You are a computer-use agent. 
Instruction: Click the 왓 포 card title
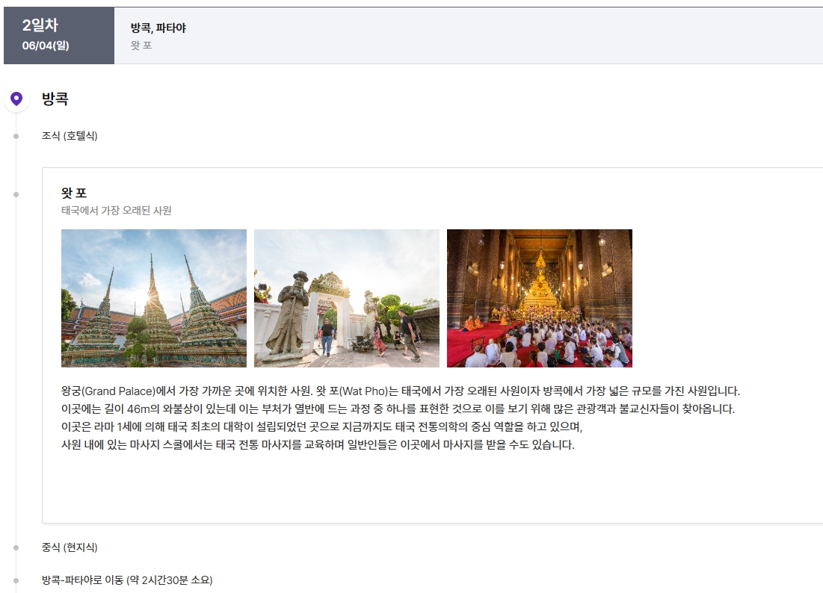pyautogui.click(x=74, y=193)
